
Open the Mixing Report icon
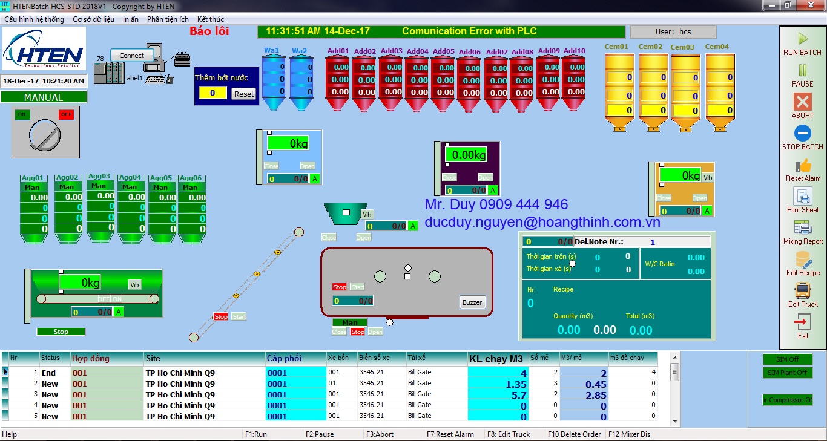coord(803,227)
